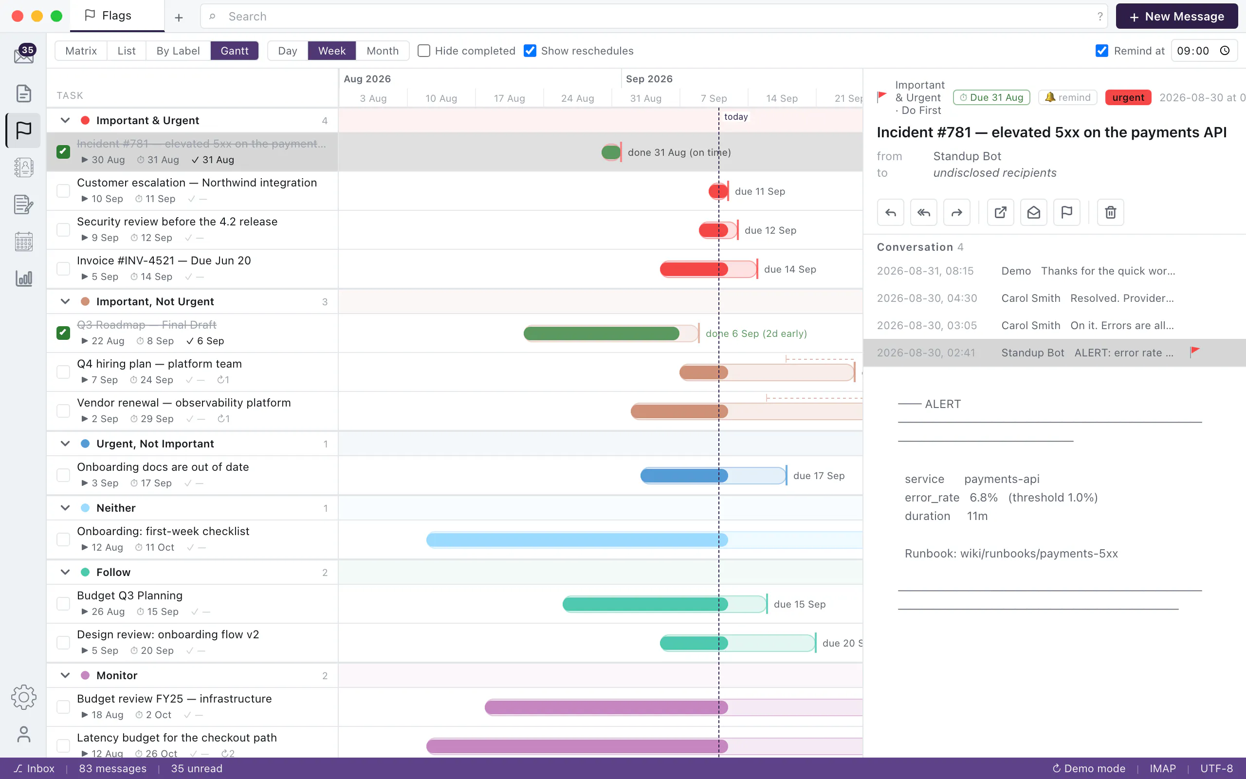This screenshot has height=779, width=1246.
Task: Open the documents sidebar icon
Action: 24,93
